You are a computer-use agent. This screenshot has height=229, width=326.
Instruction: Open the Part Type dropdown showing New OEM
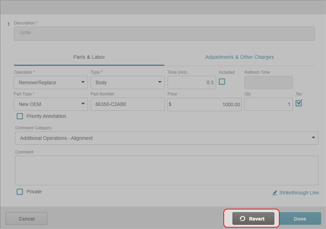point(51,104)
